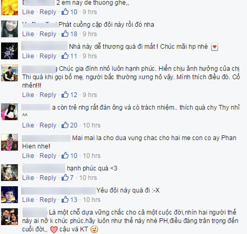Like the 'Mai mai la cho dua' comment
Image resolution: width=247 pixels, height=234 pixels.
[28, 156]
